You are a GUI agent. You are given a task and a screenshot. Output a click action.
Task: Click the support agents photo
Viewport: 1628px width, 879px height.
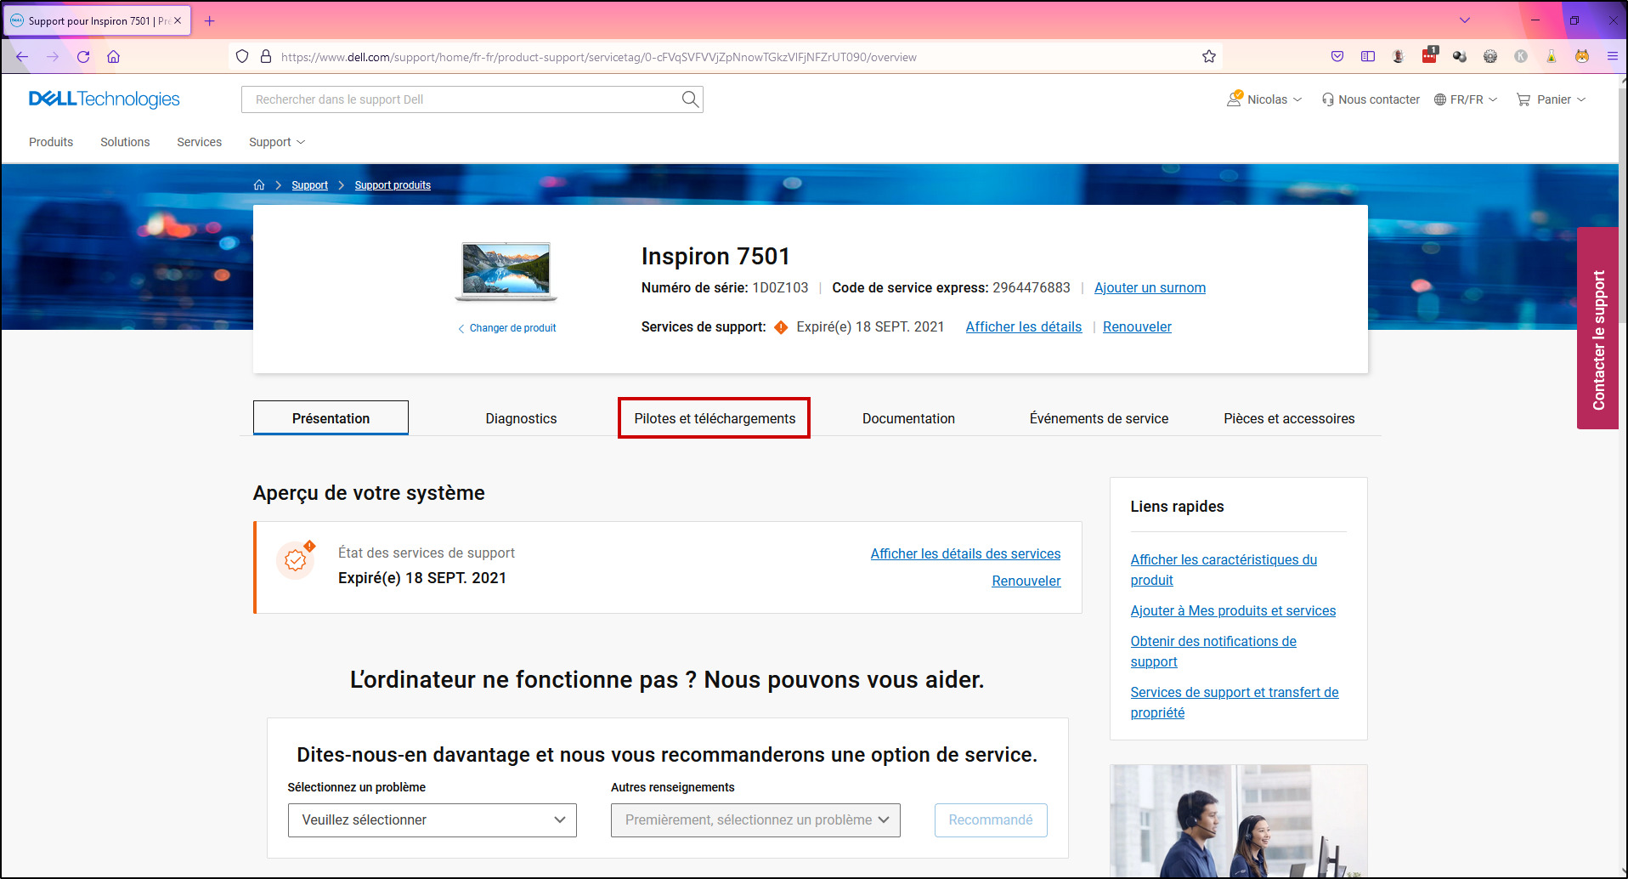[1238, 821]
